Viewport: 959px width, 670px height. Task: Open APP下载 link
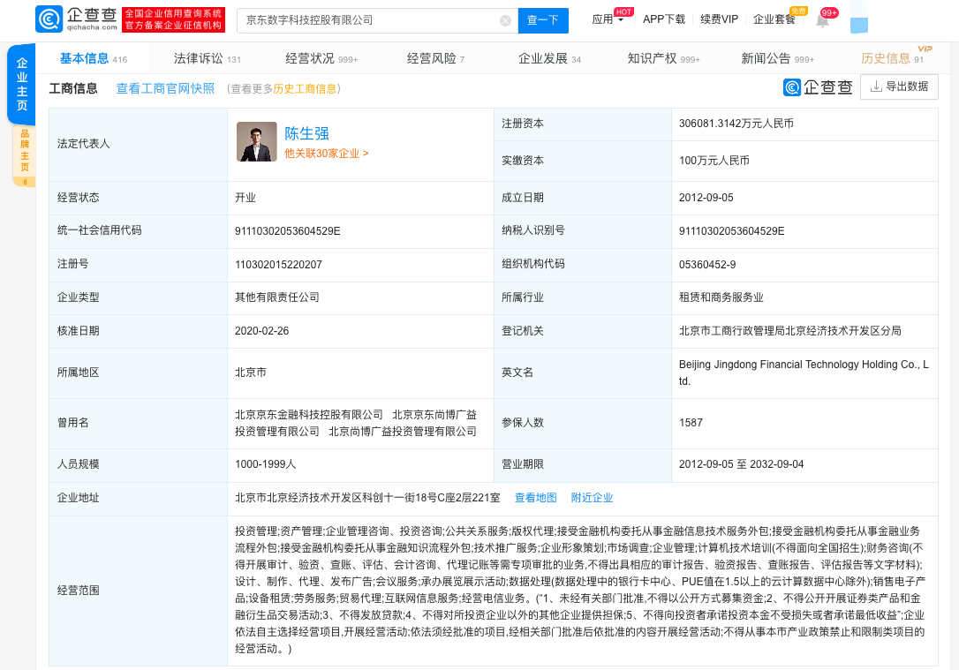click(x=663, y=19)
